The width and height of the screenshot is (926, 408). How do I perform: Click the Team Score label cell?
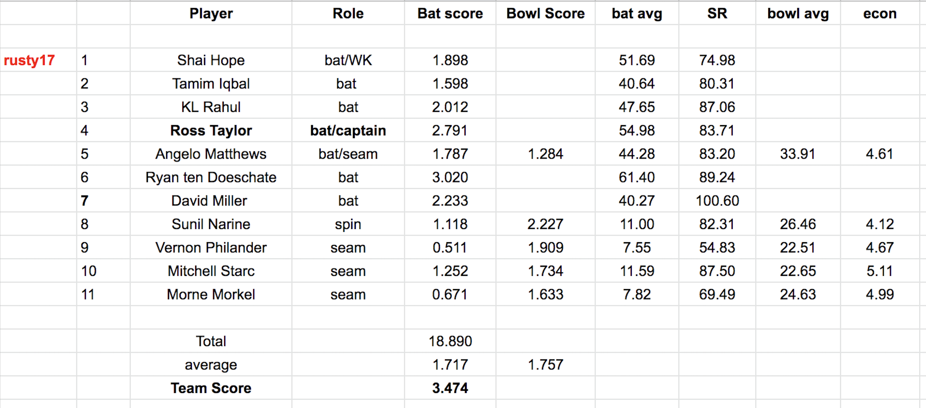pyautogui.click(x=211, y=388)
